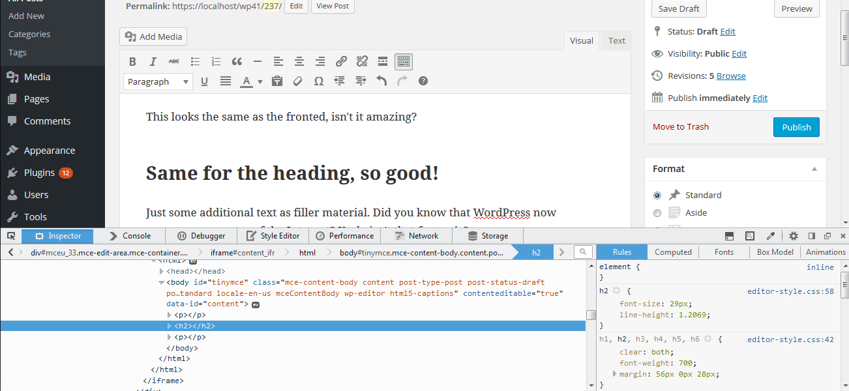Align text right
The image size is (849, 391).
coord(320,62)
